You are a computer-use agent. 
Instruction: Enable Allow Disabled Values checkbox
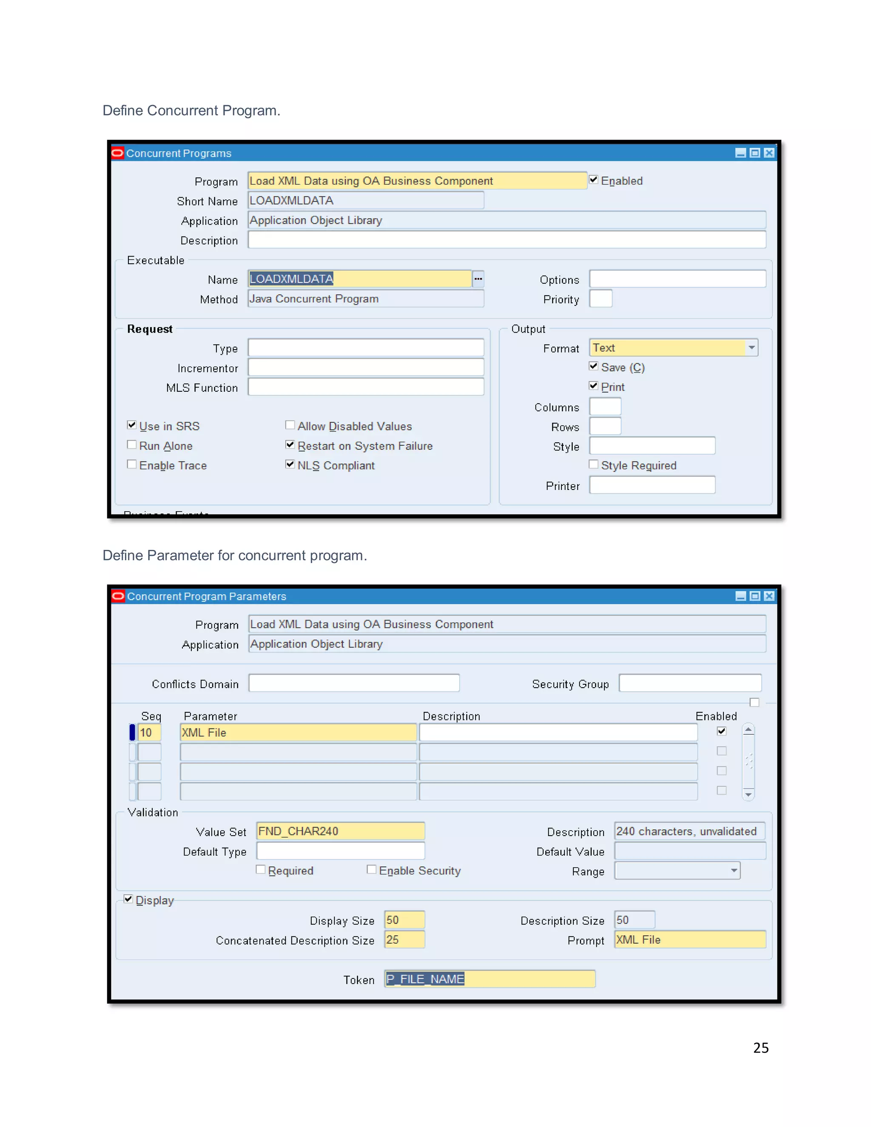tap(290, 425)
